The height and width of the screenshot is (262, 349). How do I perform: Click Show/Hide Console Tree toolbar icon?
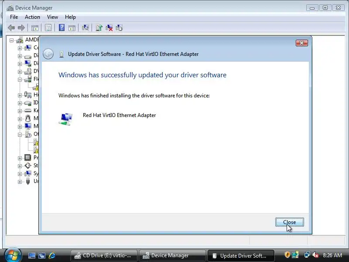[35, 28]
